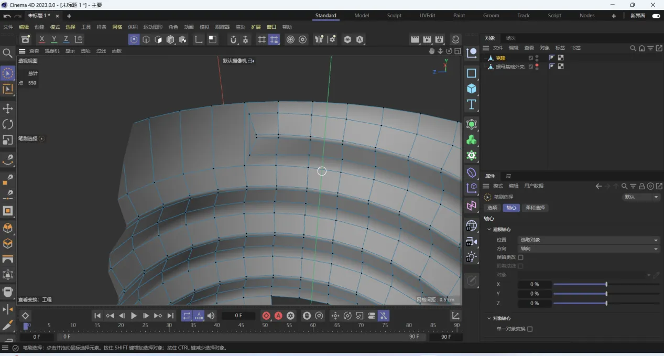Viewport: 664px width, 356px height.
Task: Click the Text spline tool icon
Action: pyautogui.click(x=471, y=104)
